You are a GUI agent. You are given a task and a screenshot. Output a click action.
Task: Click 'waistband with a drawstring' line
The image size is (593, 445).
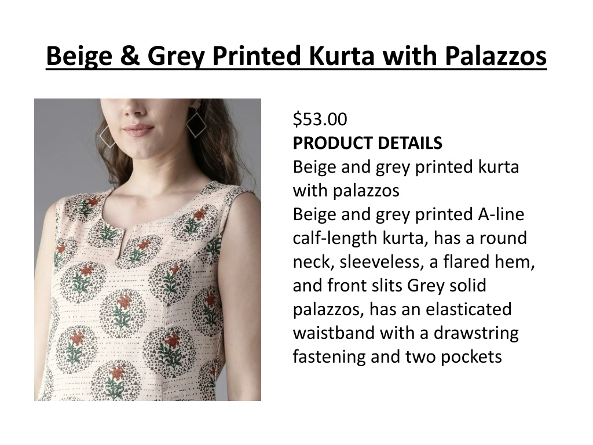coord(405,333)
